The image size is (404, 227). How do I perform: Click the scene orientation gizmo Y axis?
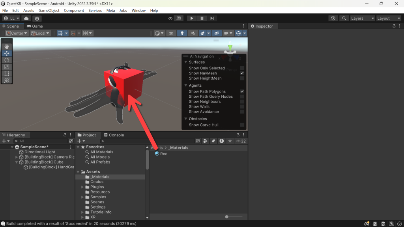230,47
